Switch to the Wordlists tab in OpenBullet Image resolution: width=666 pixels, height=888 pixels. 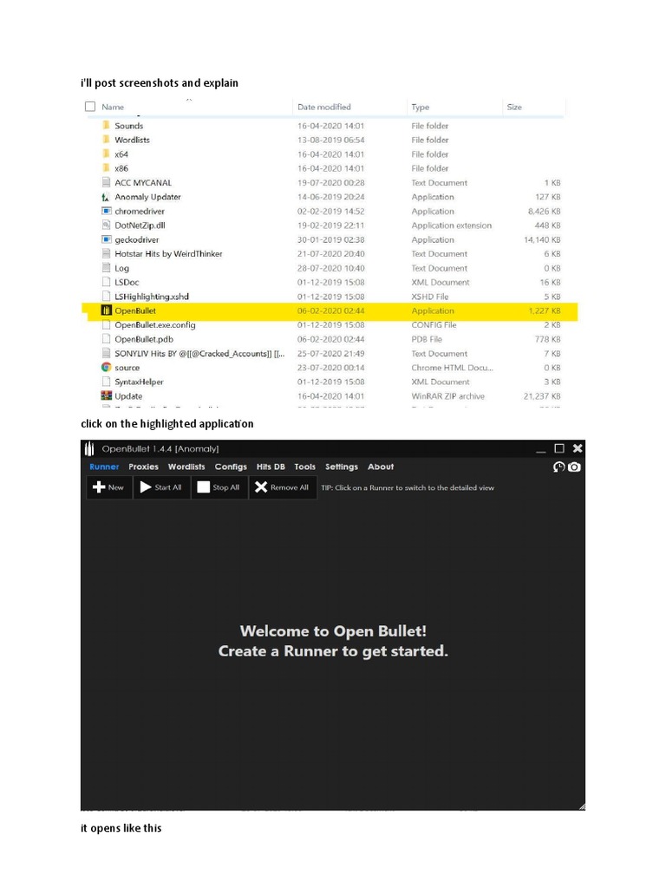pyautogui.click(x=186, y=467)
